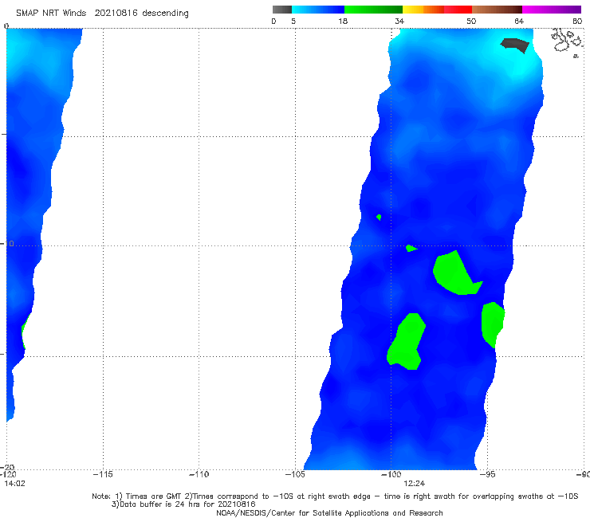Click the '50' label under the color bar

tap(471, 21)
